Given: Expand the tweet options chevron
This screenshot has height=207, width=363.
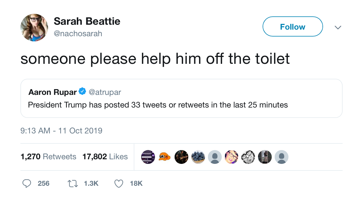Looking at the screenshot, I should [x=338, y=27].
